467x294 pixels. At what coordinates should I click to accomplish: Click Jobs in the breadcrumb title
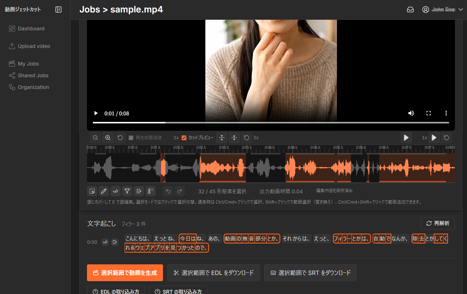click(x=90, y=10)
